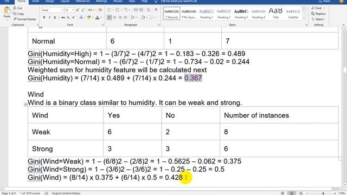
Task: Apply the Heading 3 style
Action: (241, 14)
